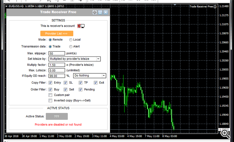Viewport: 234px width, 142px height.
Task: Toggle the Exit copy filter checkbox
Action: click(95, 83)
